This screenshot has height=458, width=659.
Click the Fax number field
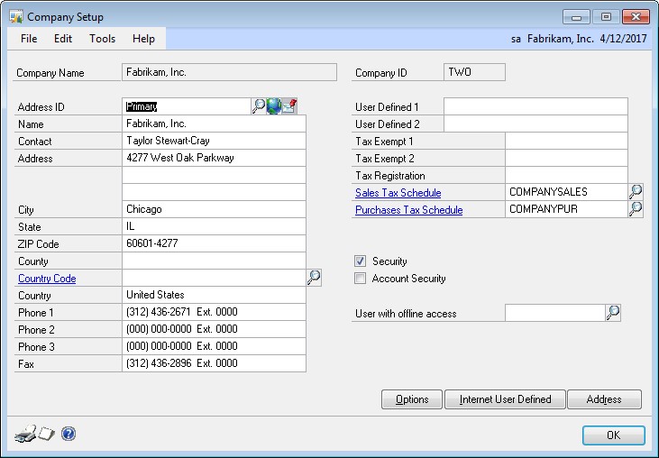[214, 363]
